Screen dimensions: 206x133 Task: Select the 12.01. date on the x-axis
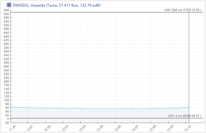31,128
